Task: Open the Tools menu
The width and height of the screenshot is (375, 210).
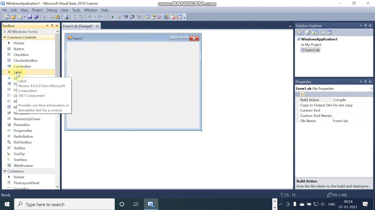Action: pyautogui.click(x=76, y=10)
